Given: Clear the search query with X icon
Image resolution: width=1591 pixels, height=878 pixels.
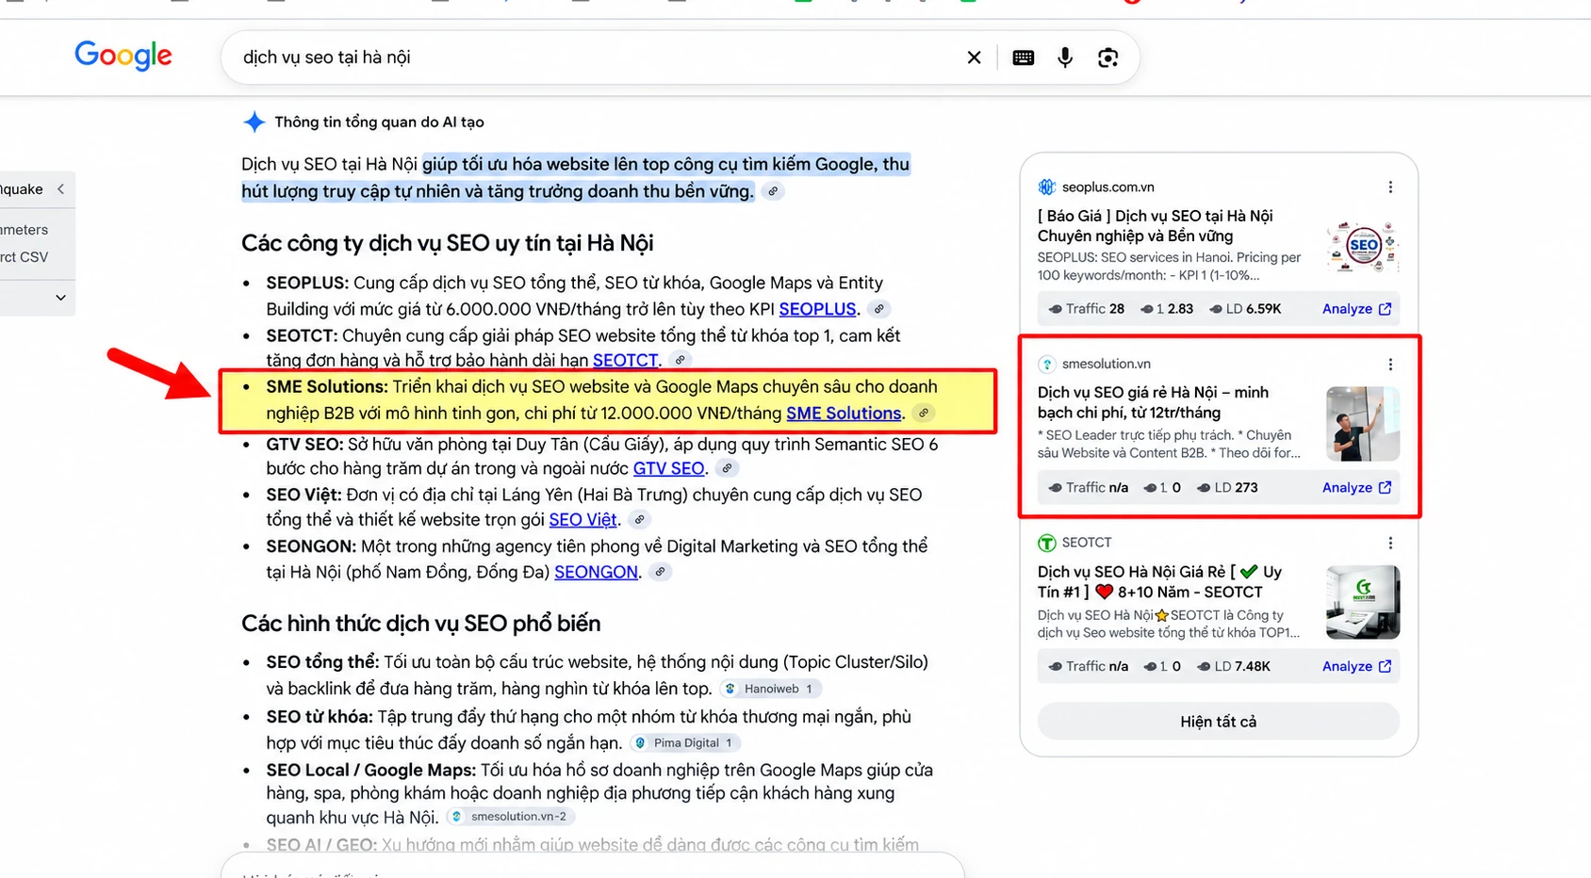Looking at the screenshot, I should (974, 57).
